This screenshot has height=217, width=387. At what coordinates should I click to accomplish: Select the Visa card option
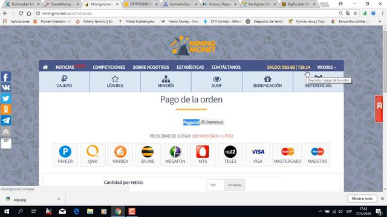[258, 154]
